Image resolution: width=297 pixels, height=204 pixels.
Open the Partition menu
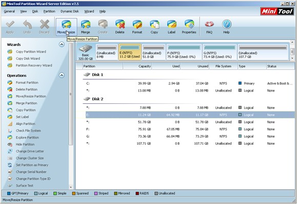49,11
